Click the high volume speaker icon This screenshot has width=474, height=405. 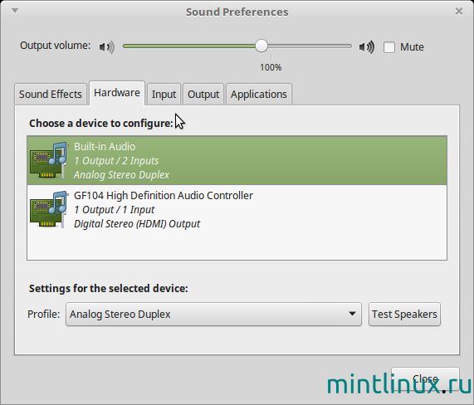(x=367, y=46)
